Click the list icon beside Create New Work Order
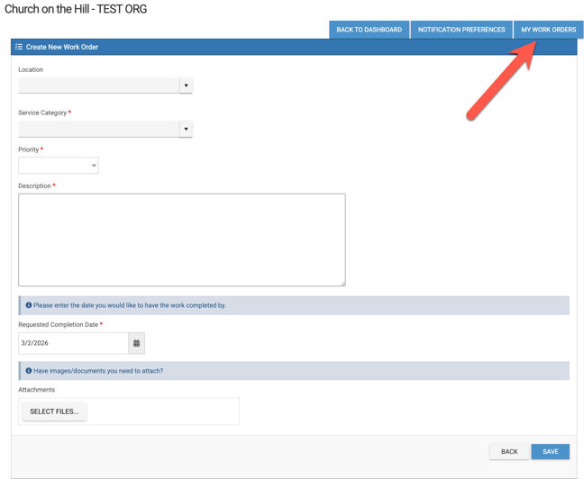The image size is (584, 479). click(19, 47)
